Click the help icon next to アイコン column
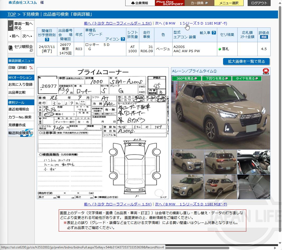The image size is (282, 250). point(122,39)
